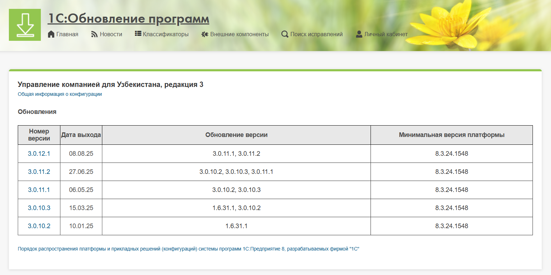Click the green download logo icon
551x275 pixels.
[25, 25]
